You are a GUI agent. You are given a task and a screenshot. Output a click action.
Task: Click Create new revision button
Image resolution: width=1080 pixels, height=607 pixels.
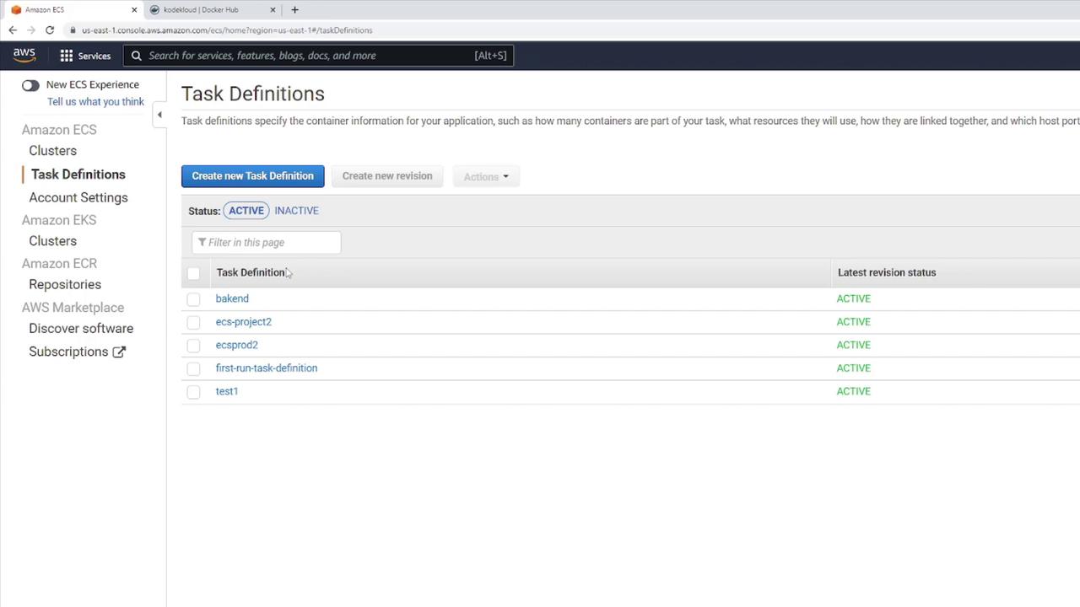coord(387,176)
